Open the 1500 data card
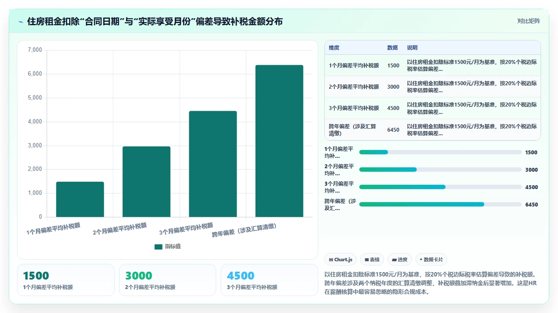The width and height of the screenshot is (558, 313). coord(66,280)
